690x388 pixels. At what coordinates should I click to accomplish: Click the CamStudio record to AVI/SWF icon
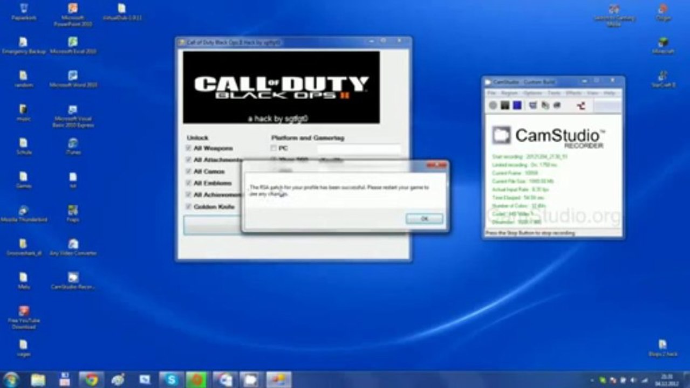[545, 106]
